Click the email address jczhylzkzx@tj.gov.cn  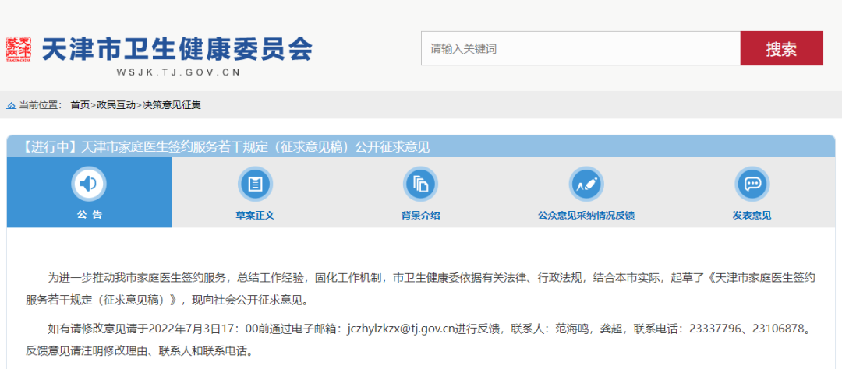(401, 329)
